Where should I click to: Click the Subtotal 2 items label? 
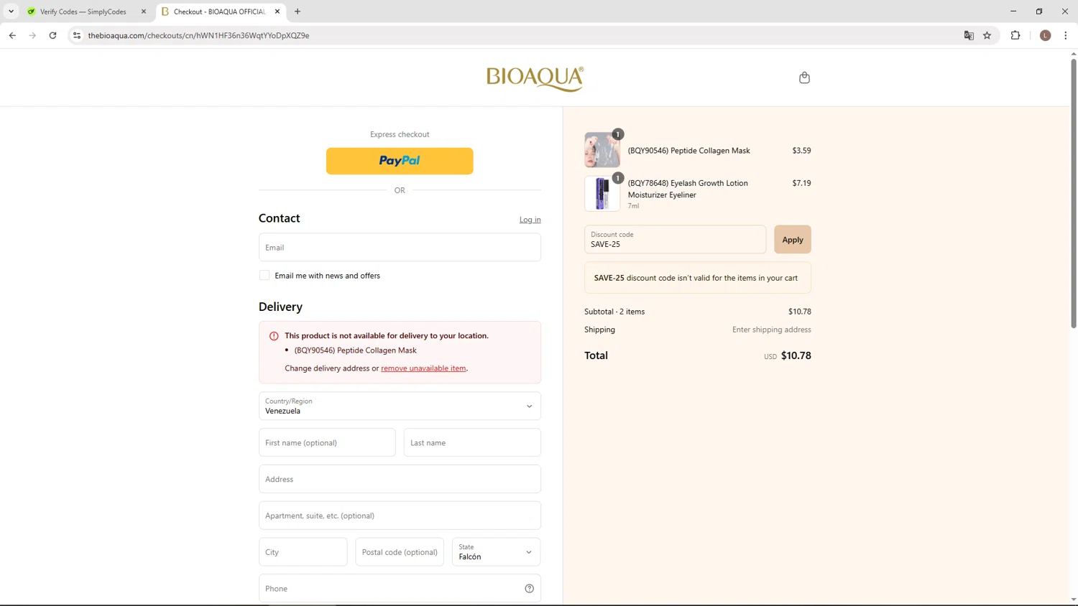(614, 312)
